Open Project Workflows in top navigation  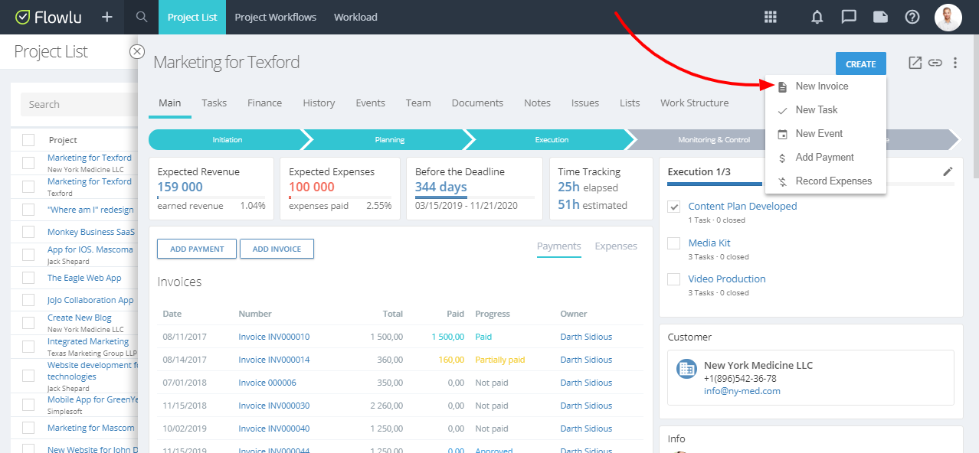pos(276,17)
